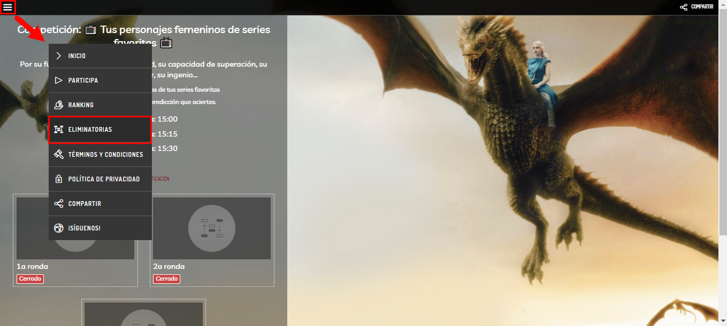Viewport: 727px width, 326px height.
Task: Go to Inicio in the menu
Action: pos(100,56)
